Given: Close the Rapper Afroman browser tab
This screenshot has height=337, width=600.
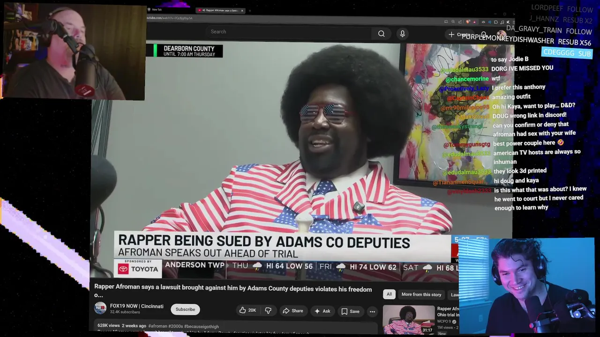Looking at the screenshot, I should pos(242,10).
